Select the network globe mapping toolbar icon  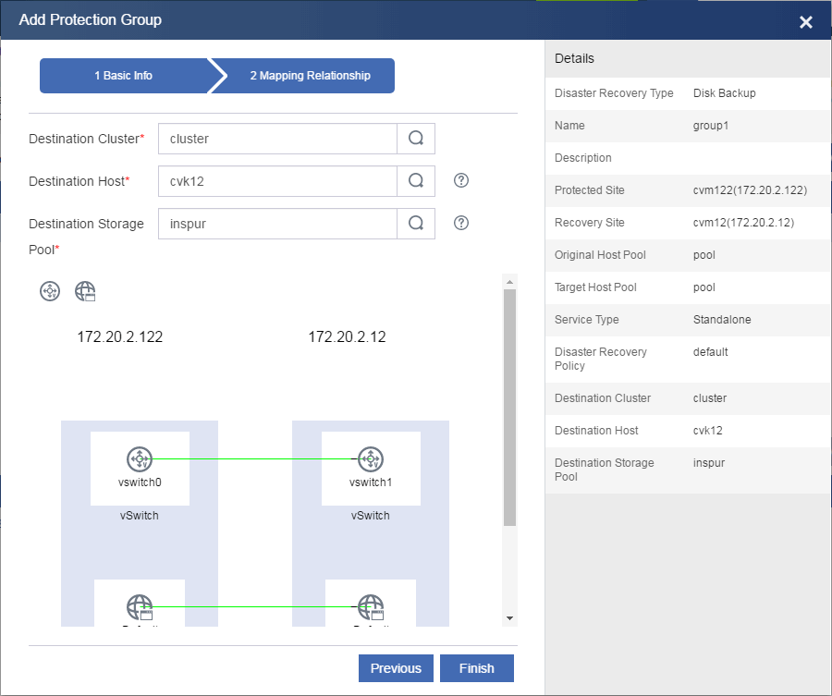[85, 291]
